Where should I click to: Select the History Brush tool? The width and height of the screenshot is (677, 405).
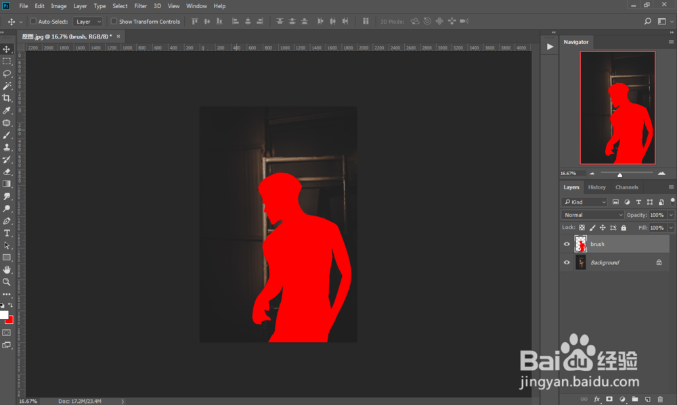pos(7,160)
